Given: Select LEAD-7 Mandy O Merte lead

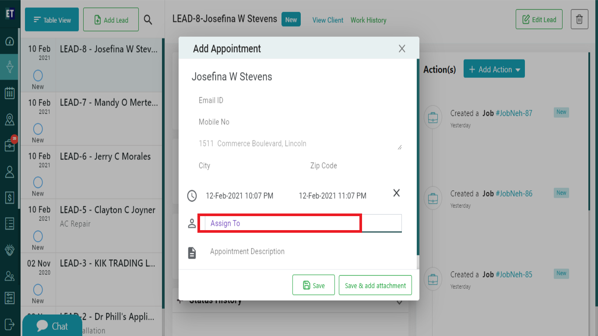Looking at the screenshot, I should tap(91, 119).
